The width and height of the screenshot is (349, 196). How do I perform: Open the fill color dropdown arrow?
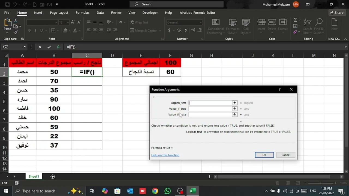(70, 30)
